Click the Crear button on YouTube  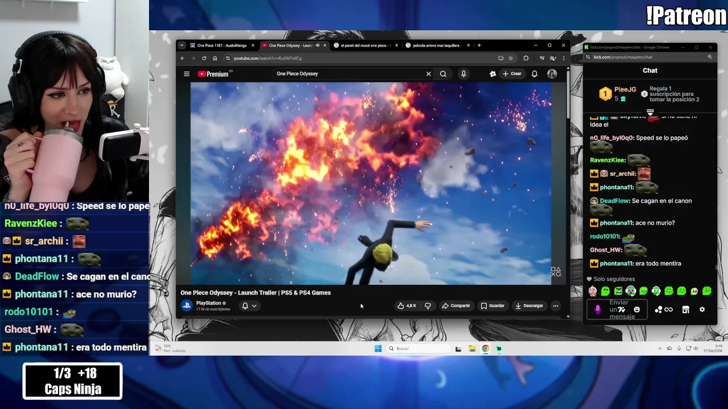(512, 74)
